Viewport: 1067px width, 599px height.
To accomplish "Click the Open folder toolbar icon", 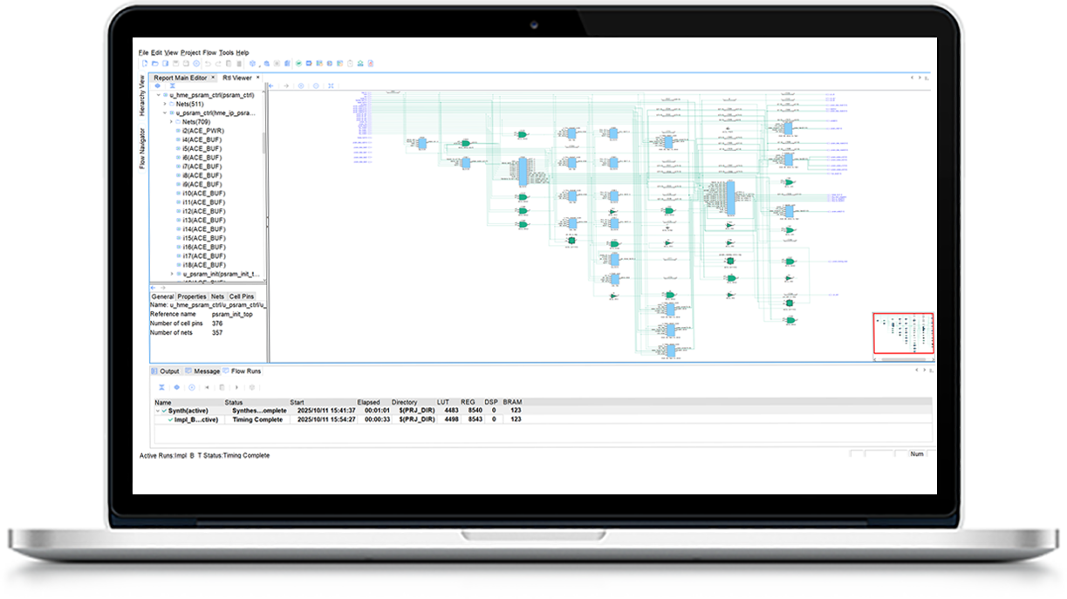I will (x=154, y=64).
